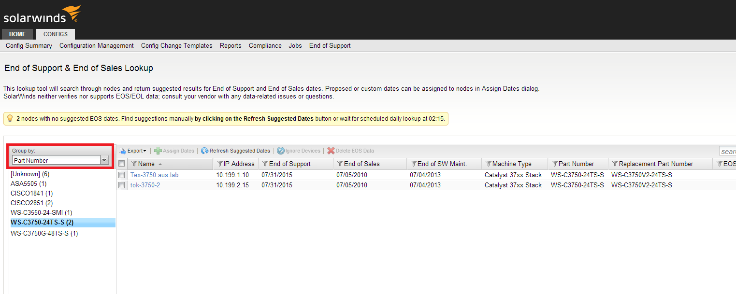
Task: Open the Compliance menu item
Action: pyautogui.click(x=265, y=45)
